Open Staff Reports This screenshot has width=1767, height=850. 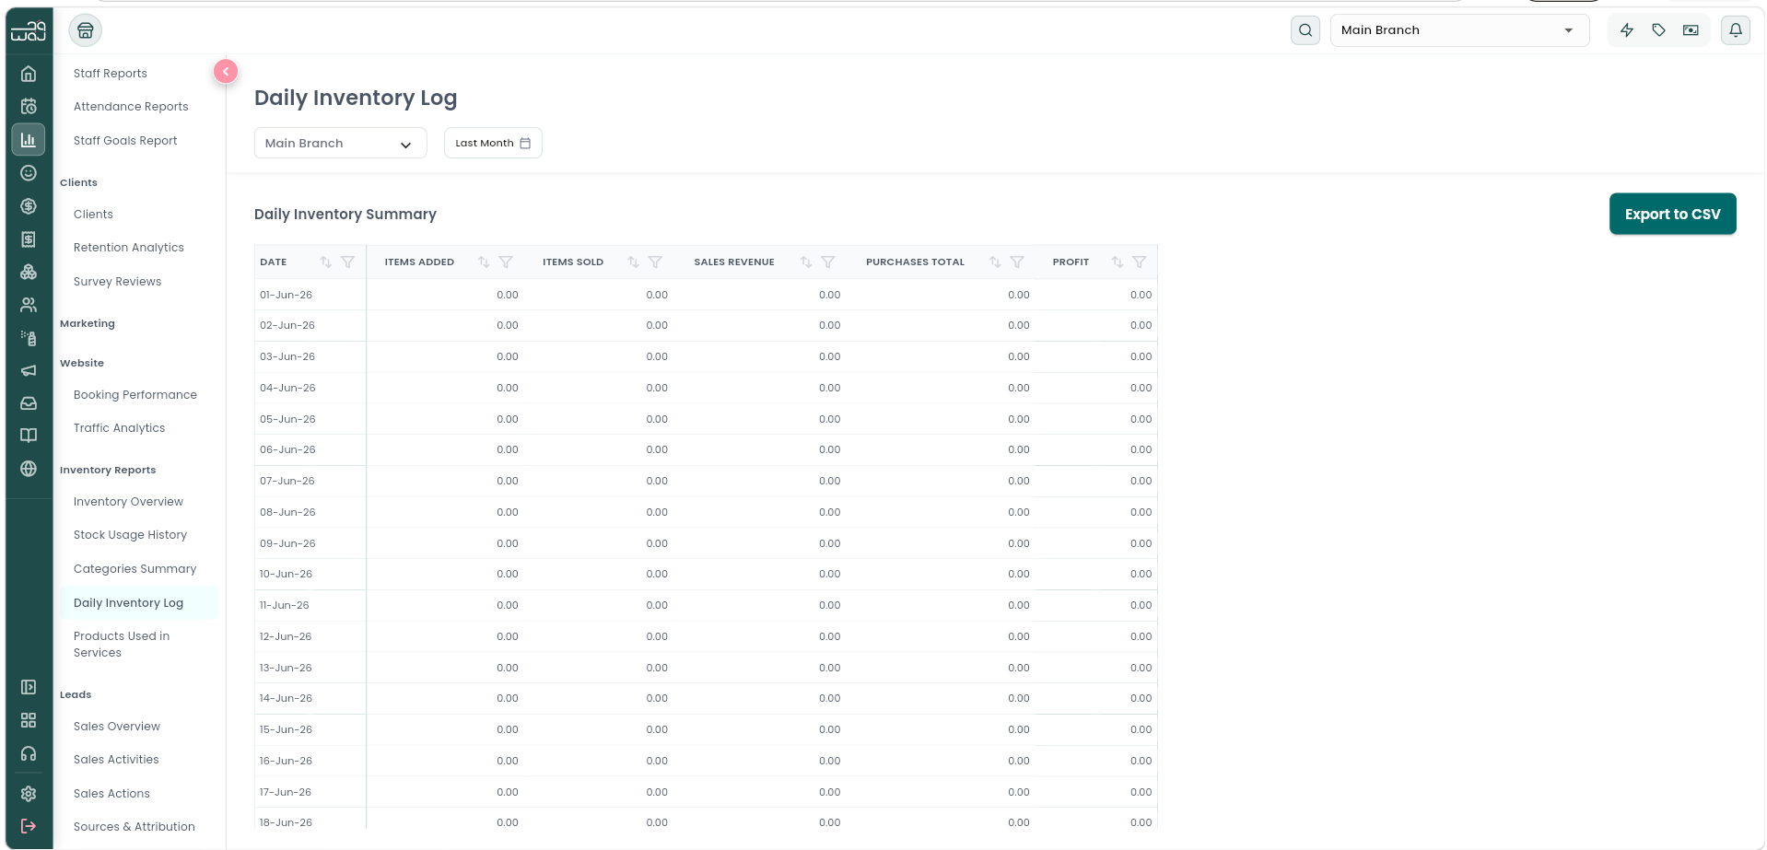tap(111, 74)
